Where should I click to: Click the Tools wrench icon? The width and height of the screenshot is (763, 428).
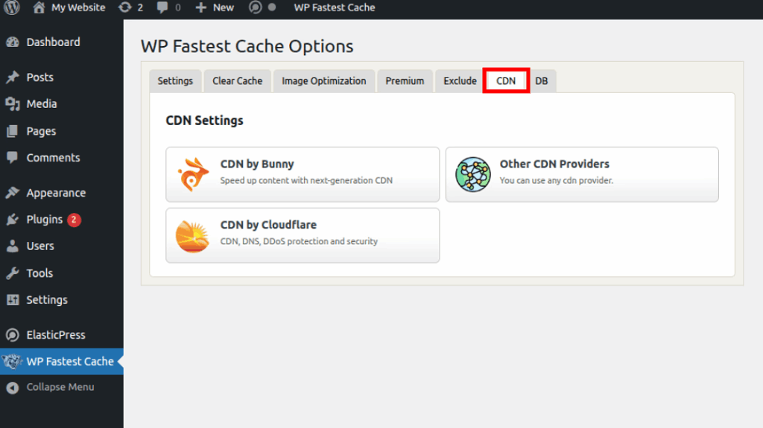(x=13, y=273)
